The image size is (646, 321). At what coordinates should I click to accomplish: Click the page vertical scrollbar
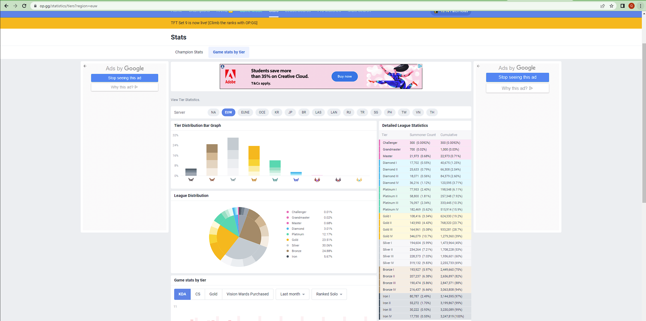[x=644, y=122]
